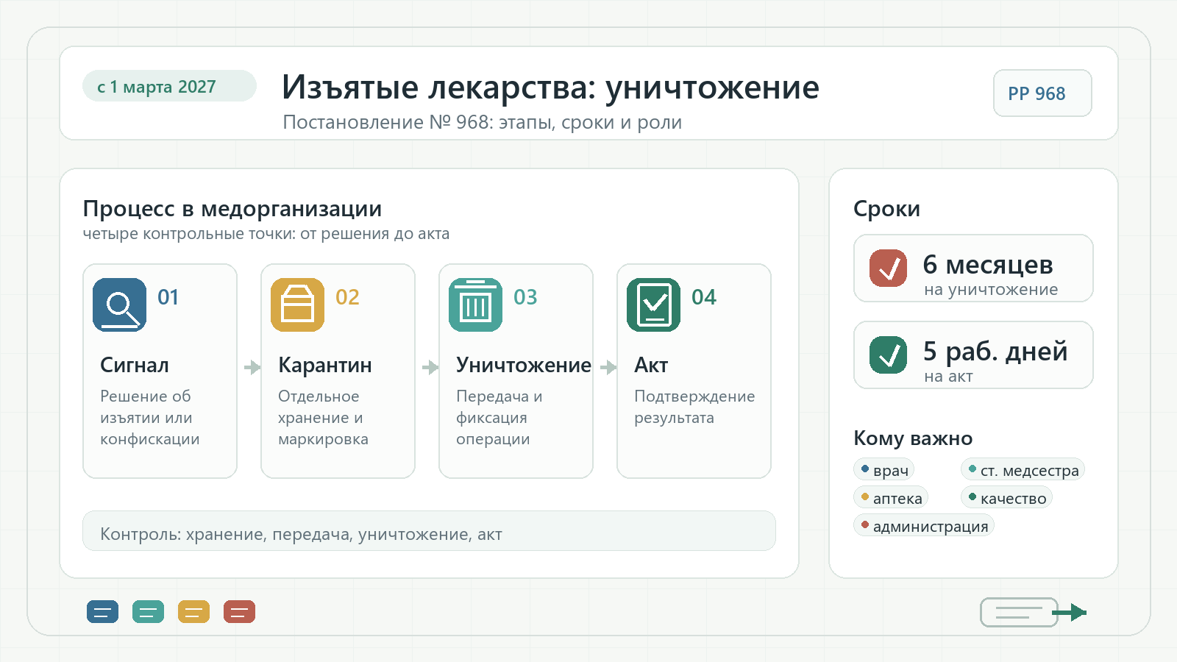Click the 'четыре контрольные точки' subheading
1177x662 pixels.
pos(266,234)
